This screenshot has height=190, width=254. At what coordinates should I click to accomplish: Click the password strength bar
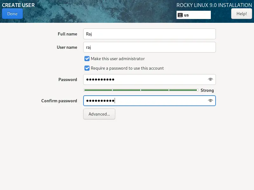tap(141, 90)
